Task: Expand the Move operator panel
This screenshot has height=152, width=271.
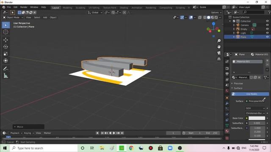Action: pos(28,127)
